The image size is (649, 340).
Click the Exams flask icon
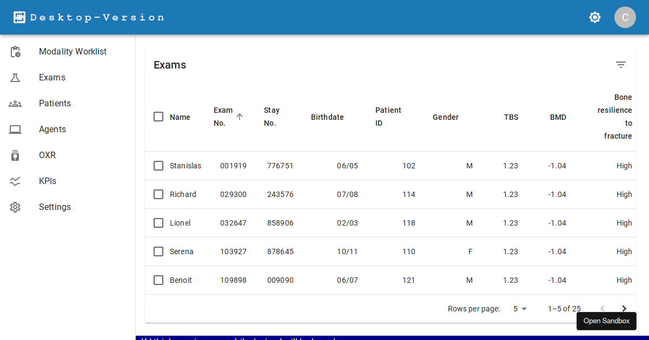[x=15, y=78]
